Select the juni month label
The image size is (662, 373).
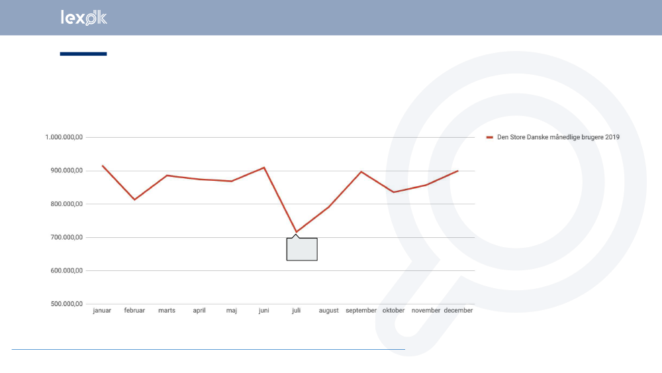tap(263, 310)
